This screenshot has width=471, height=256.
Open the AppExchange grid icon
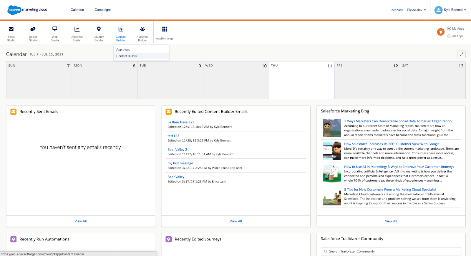pos(165,29)
